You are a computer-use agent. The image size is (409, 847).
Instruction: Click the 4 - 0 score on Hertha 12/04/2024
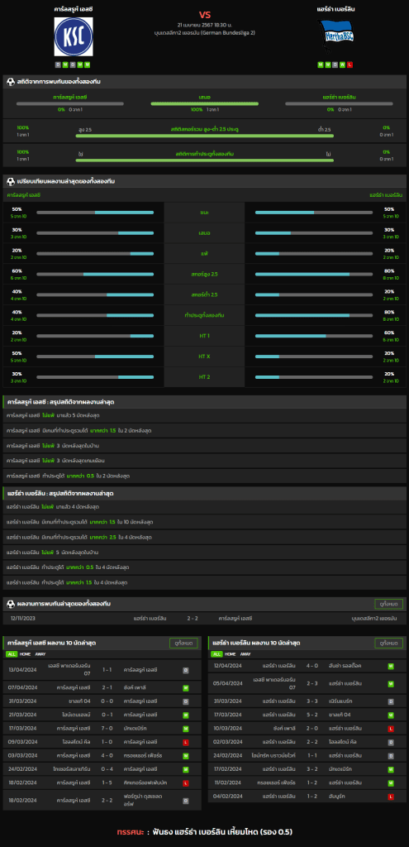coord(312,666)
